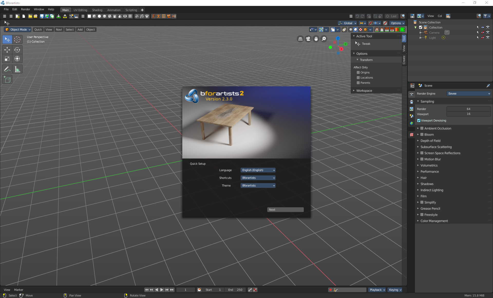This screenshot has height=298, width=493.
Task: Expand the Workspace panel
Action: (x=364, y=91)
